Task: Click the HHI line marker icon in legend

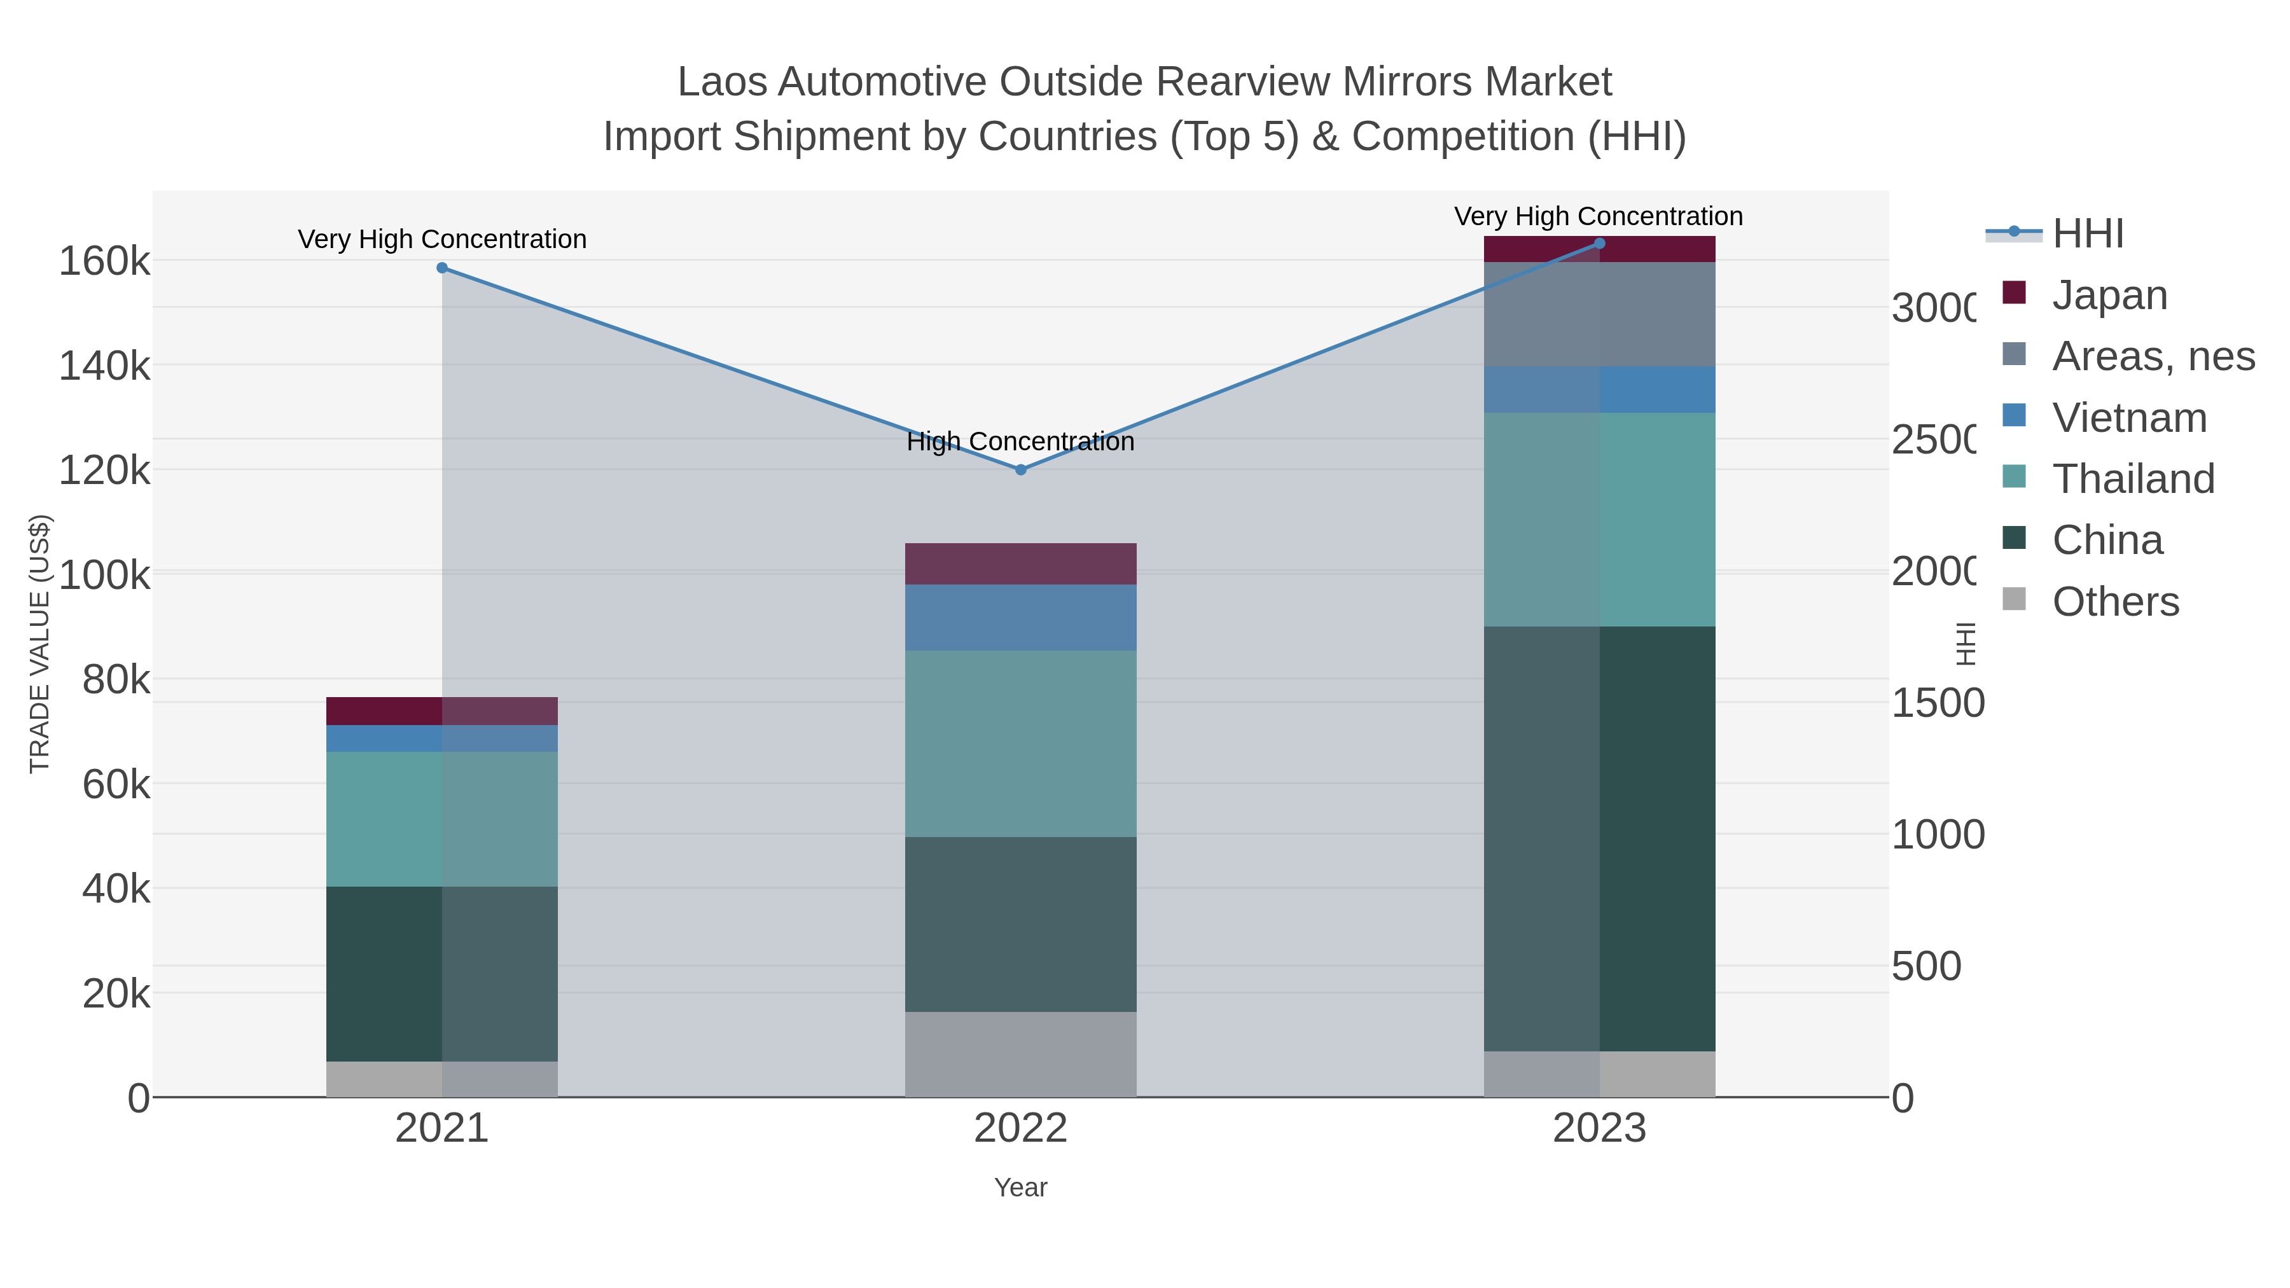Action: 2015,233
